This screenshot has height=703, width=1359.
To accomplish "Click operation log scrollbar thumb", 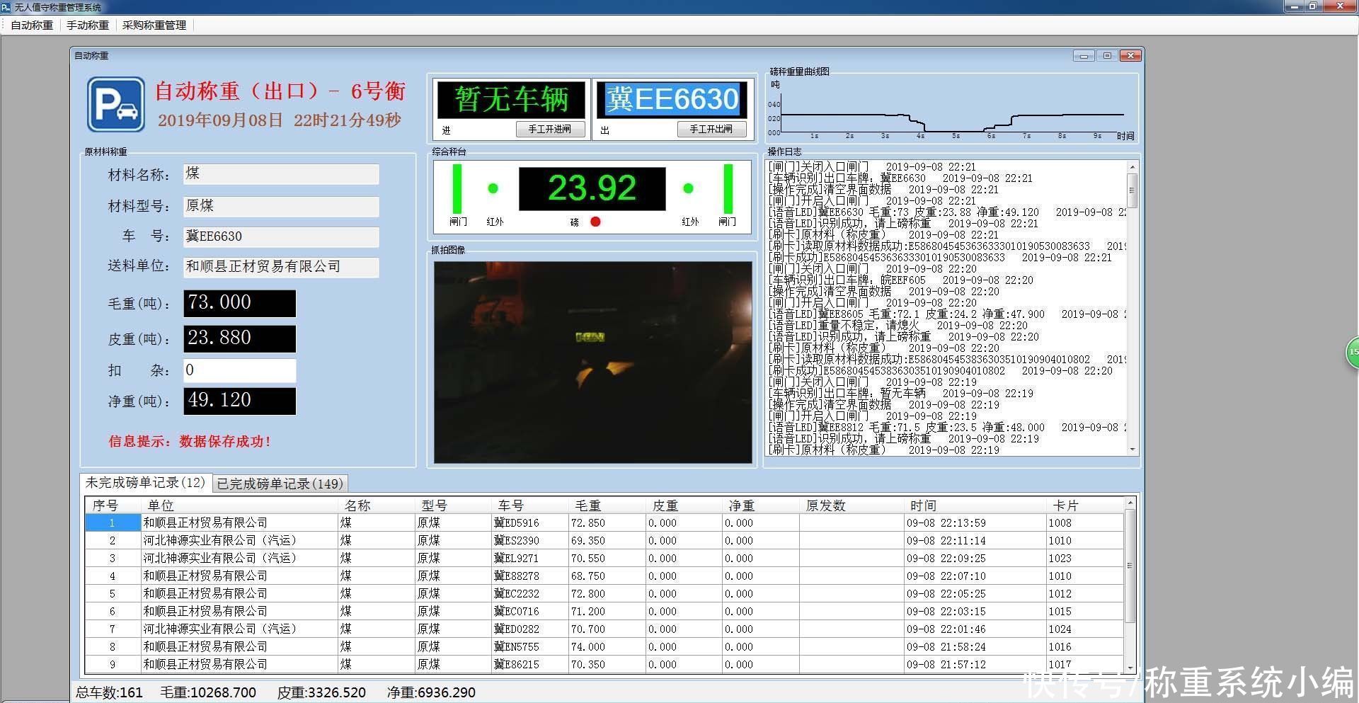I will click(x=1132, y=190).
